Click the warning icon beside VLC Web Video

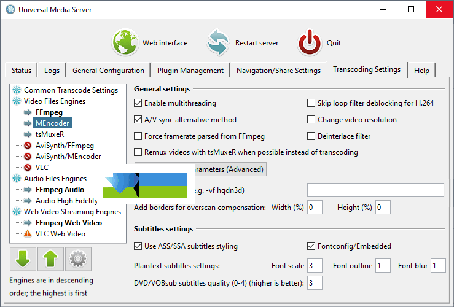pos(28,233)
